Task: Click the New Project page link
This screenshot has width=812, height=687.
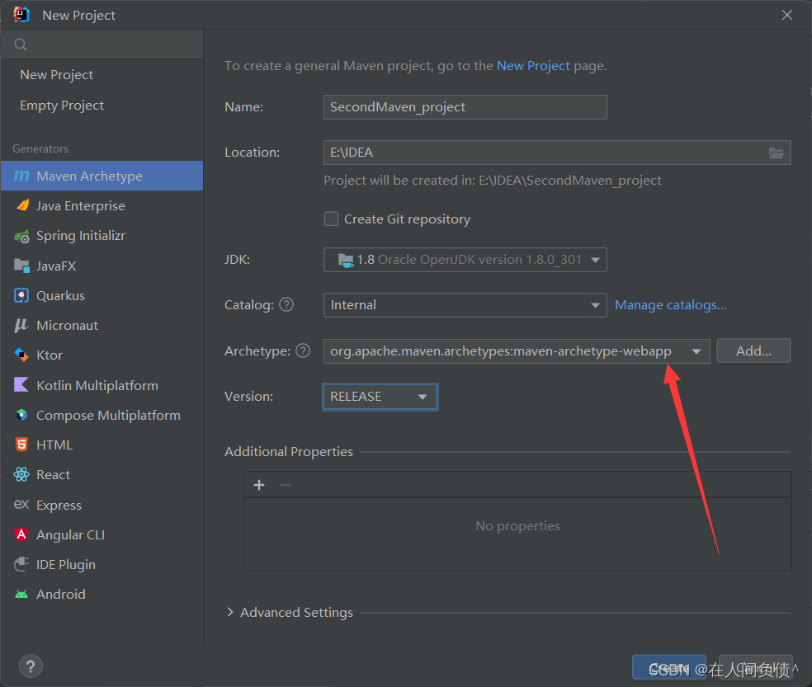Action: pyautogui.click(x=533, y=66)
